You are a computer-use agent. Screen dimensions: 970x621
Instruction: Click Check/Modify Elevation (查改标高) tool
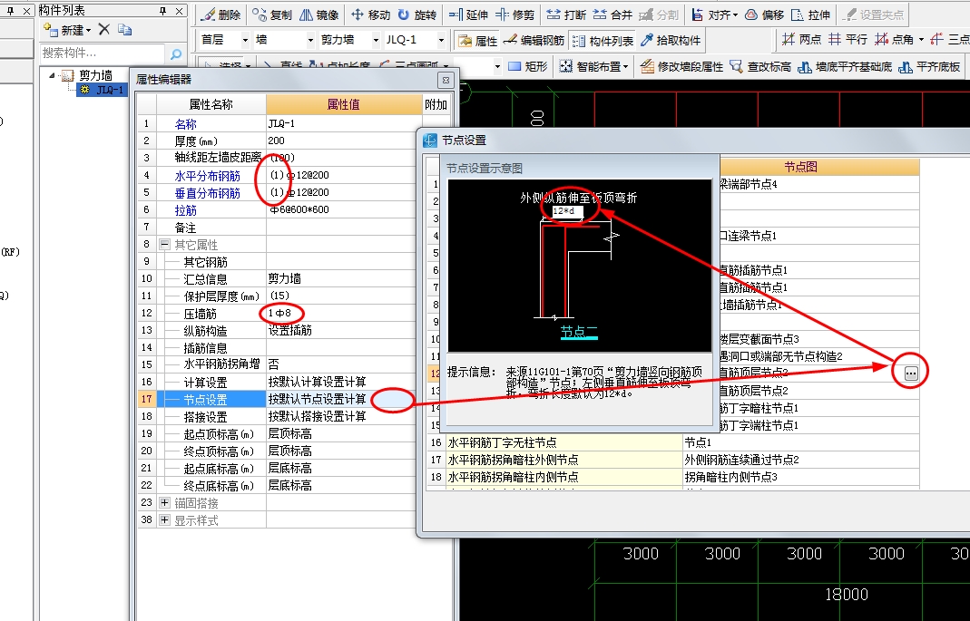tap(760, 67)
